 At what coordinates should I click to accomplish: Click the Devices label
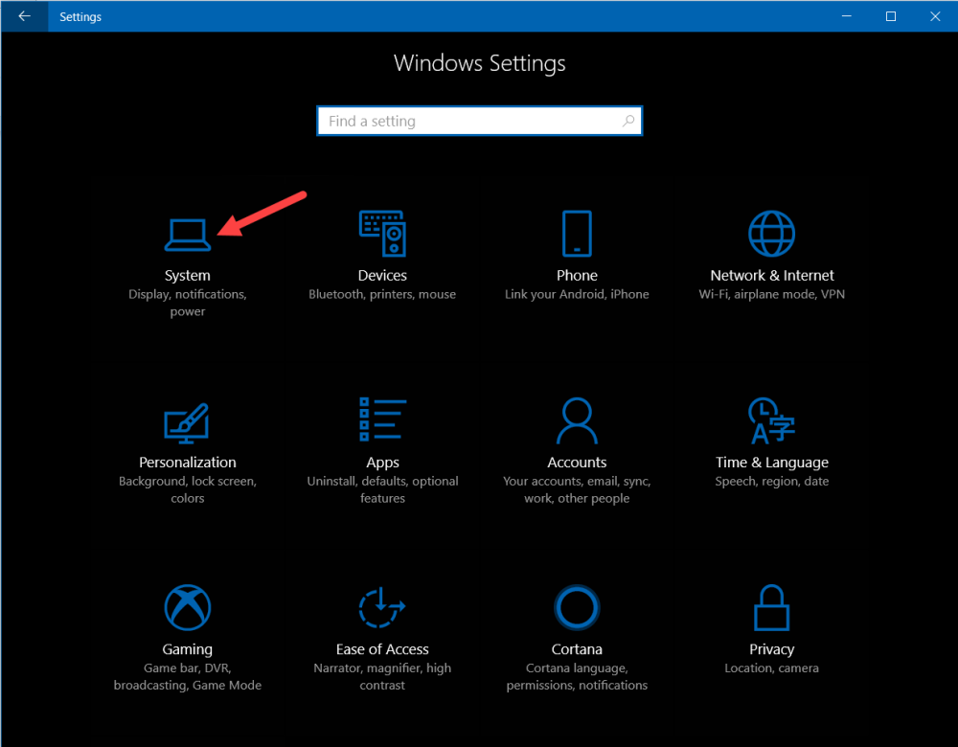(x=382, y=276)
